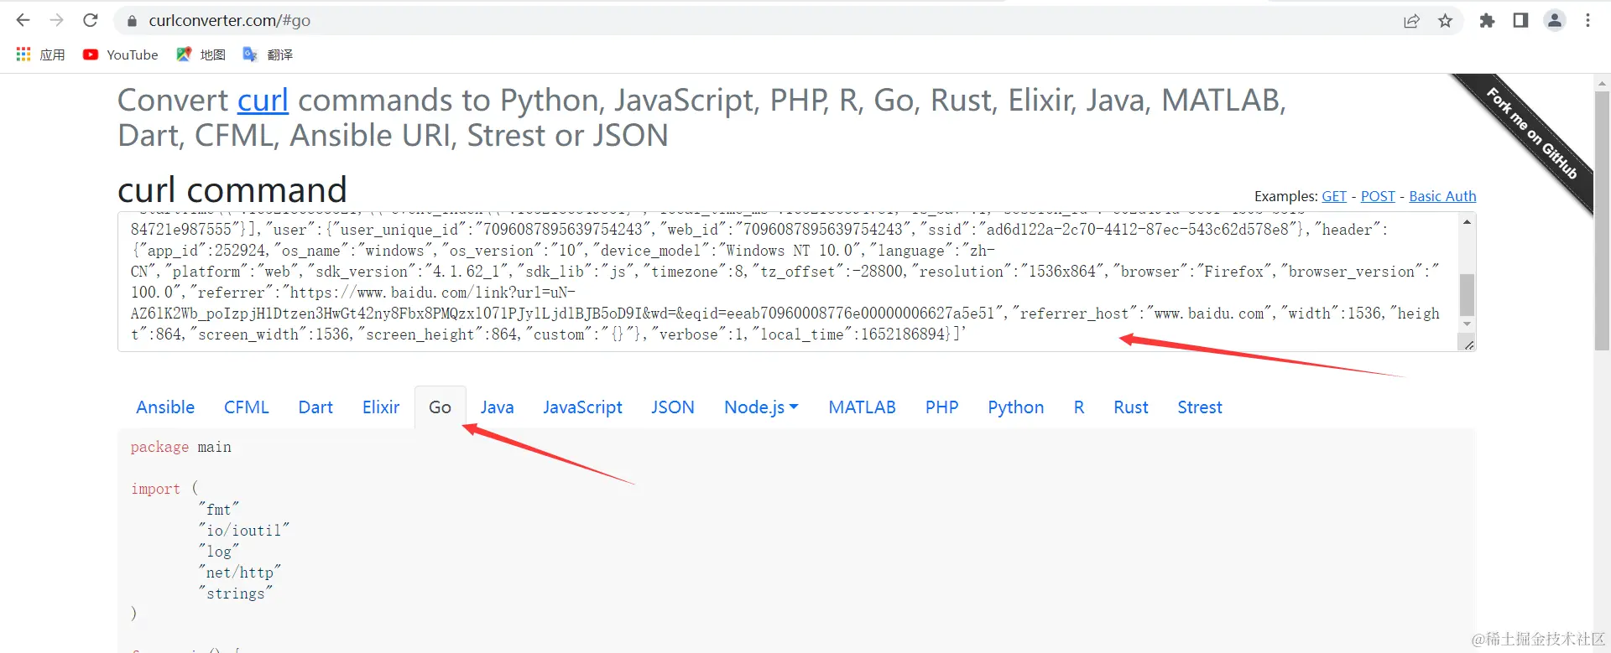Image resolution: width=1611 pixels, height=653 pixels.
Task: Switch to the JSON tab
Action: pyautogui.click(x=673, y=407)
